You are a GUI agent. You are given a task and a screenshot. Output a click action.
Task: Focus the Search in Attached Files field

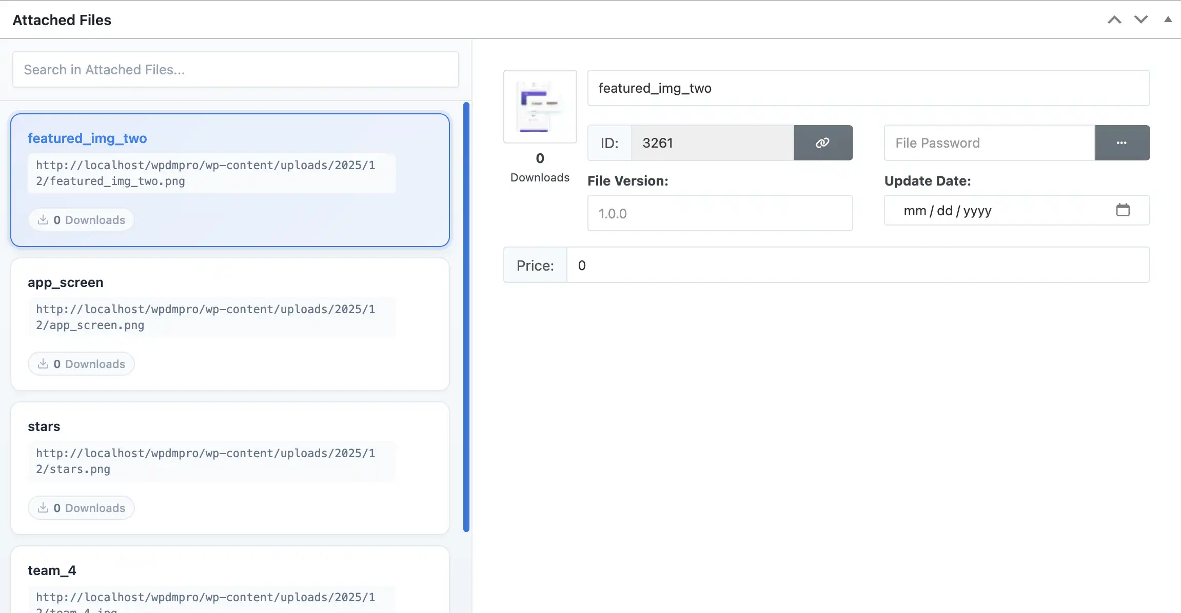click(x=235, y=69)
